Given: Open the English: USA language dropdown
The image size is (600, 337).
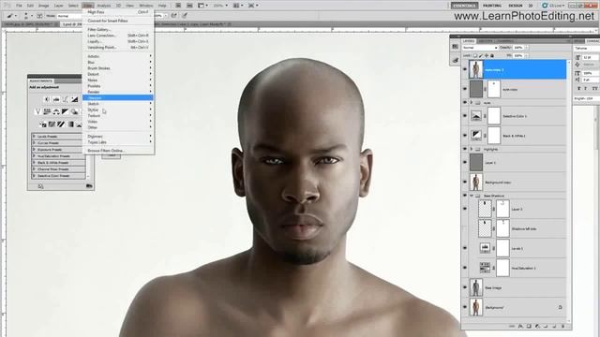Looking at the screenshot, I should pos(586,98).
